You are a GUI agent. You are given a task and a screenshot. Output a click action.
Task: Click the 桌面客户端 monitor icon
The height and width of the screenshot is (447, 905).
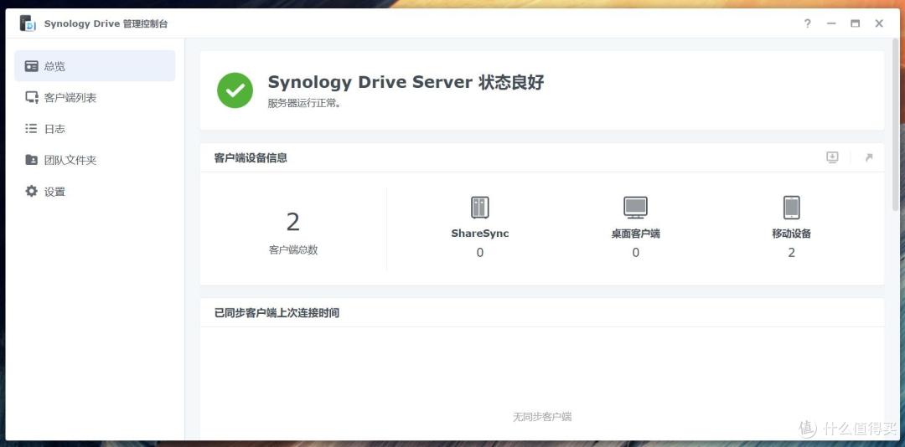click(635, 207)
